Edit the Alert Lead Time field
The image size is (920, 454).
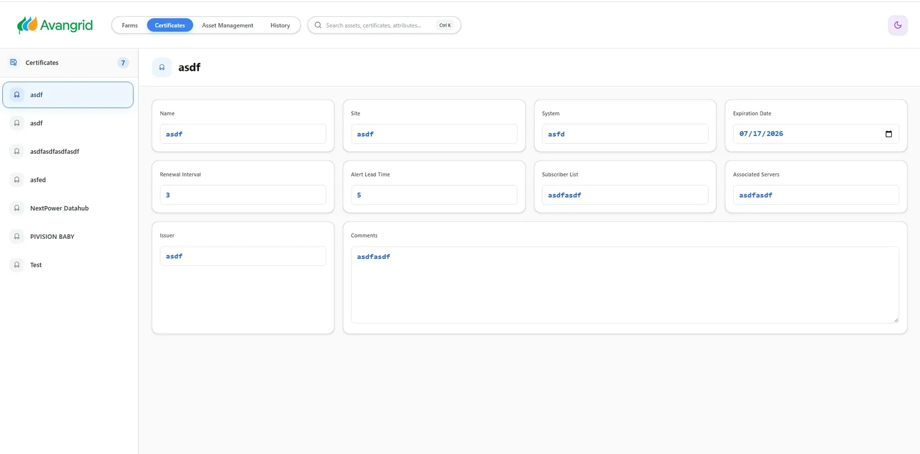tap(434, 195)
